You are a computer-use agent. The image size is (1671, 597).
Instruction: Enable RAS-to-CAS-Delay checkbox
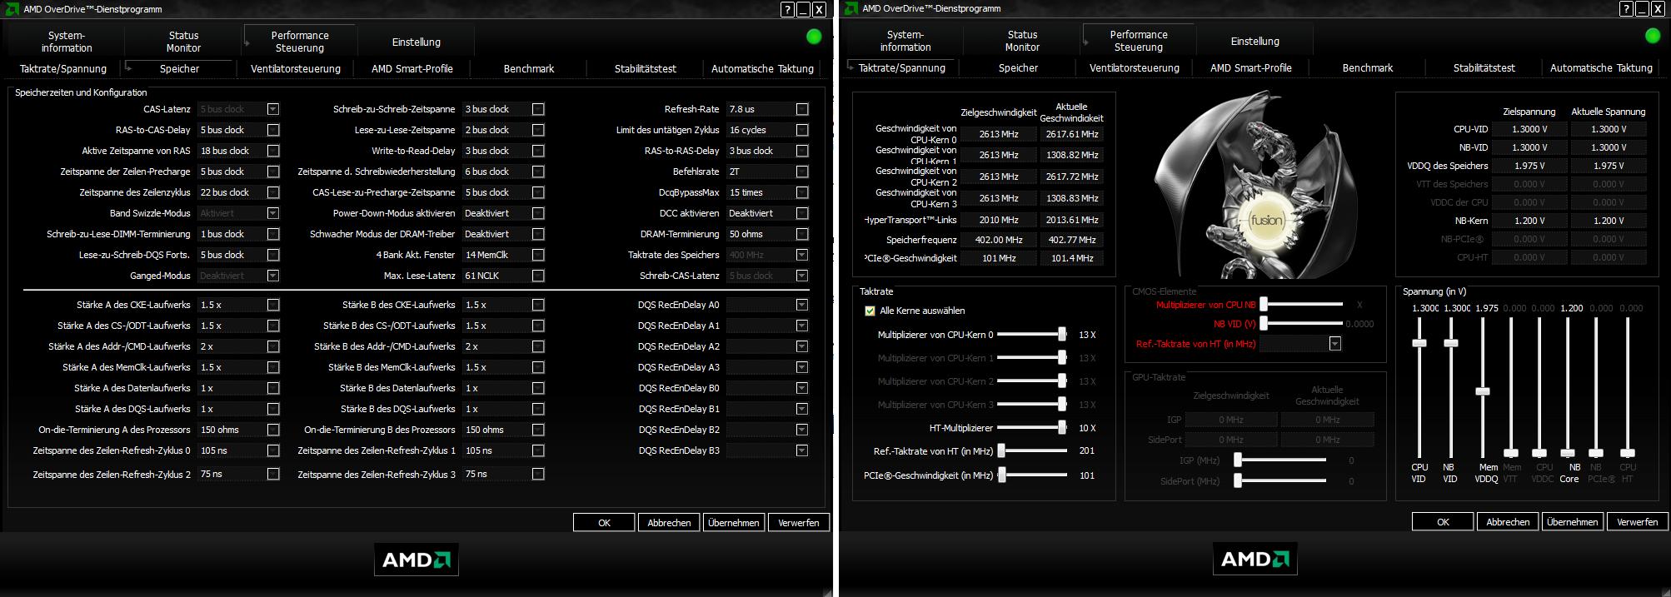click(273, 130)
